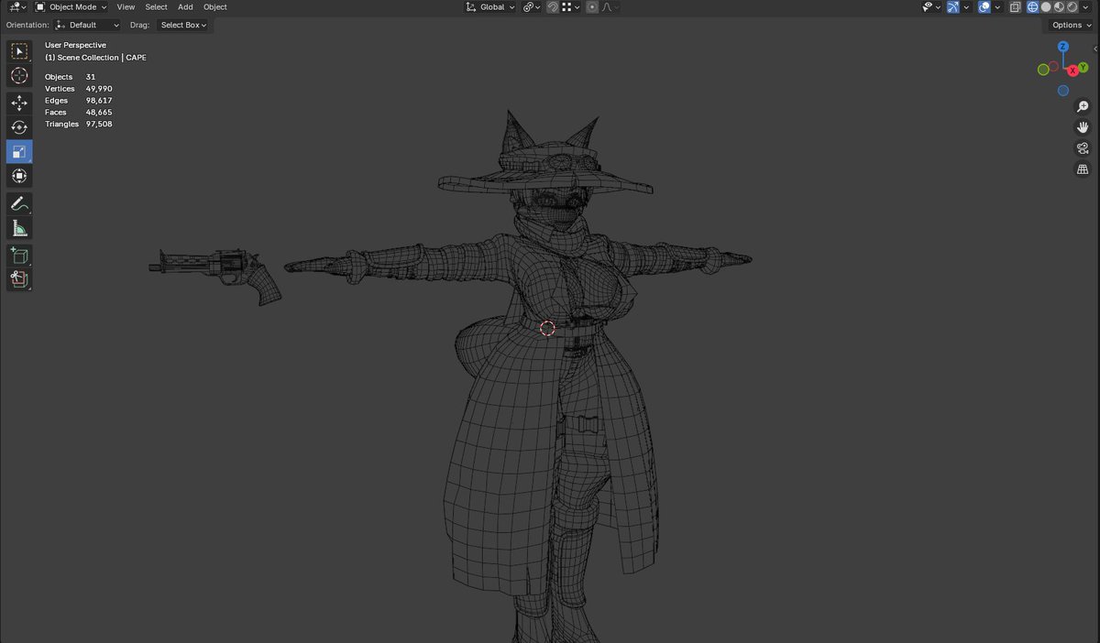Viewport: 1100px width, 643px height.
Task: Open the proportional falloff dropdown
Action: pyautogui.click(x=610, y=6)
